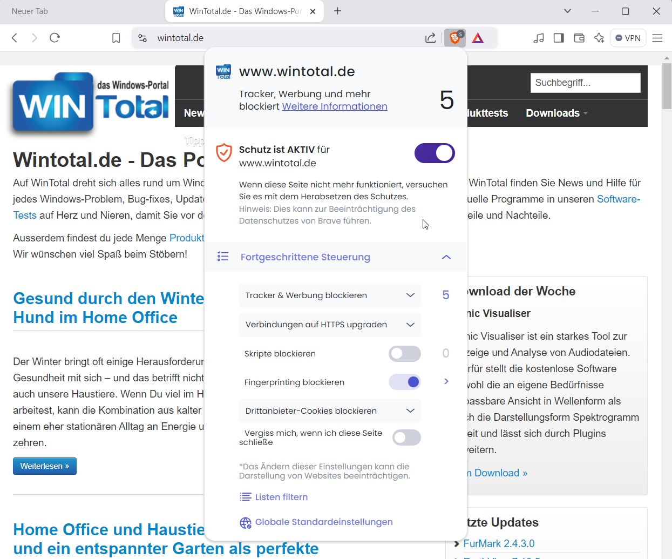
Task: Open the Tracker & Werbung blockieren dropdown
Action: point(330,295)
